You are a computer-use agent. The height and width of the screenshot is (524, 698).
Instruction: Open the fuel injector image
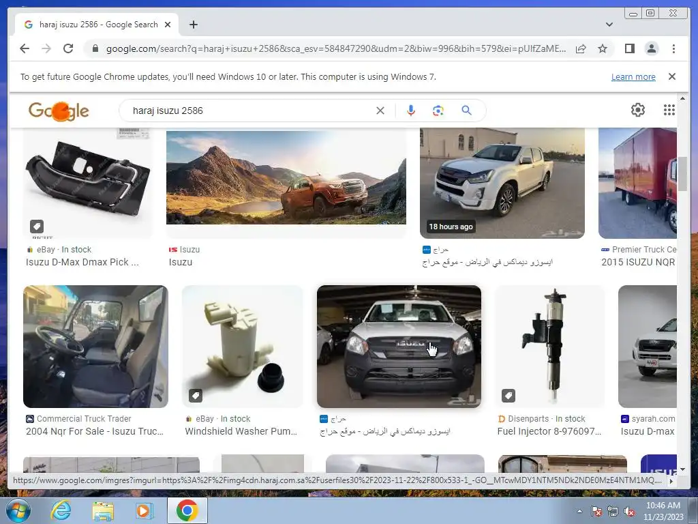[x=550, y=347]
